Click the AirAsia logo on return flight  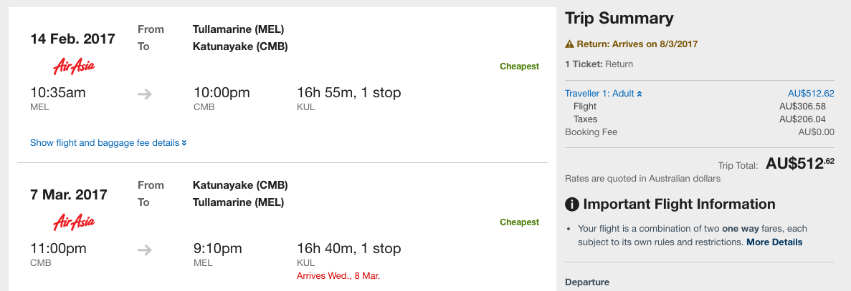(x=74, y=222)
